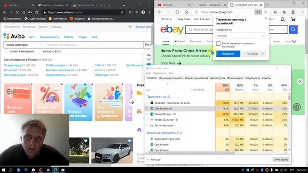Open Edge settings ellipsis menu
This screenshot has width=308, height=173.
click(x=302, y=12)
